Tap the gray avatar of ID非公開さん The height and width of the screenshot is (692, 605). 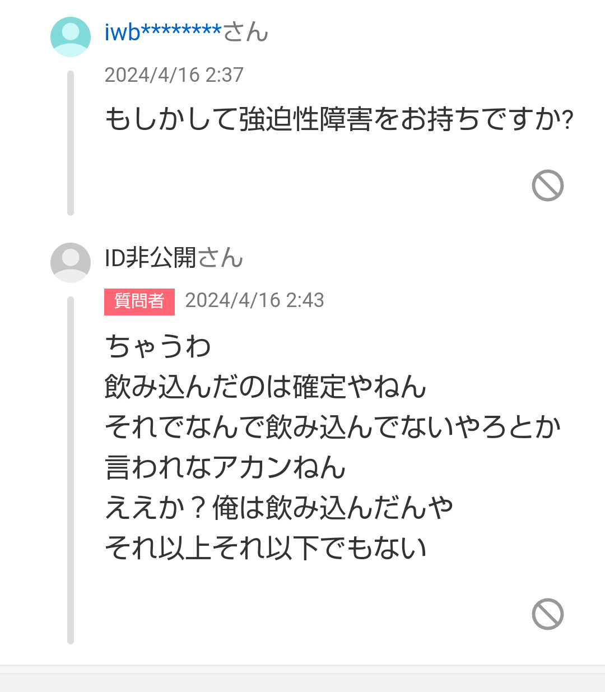[71, 263]
